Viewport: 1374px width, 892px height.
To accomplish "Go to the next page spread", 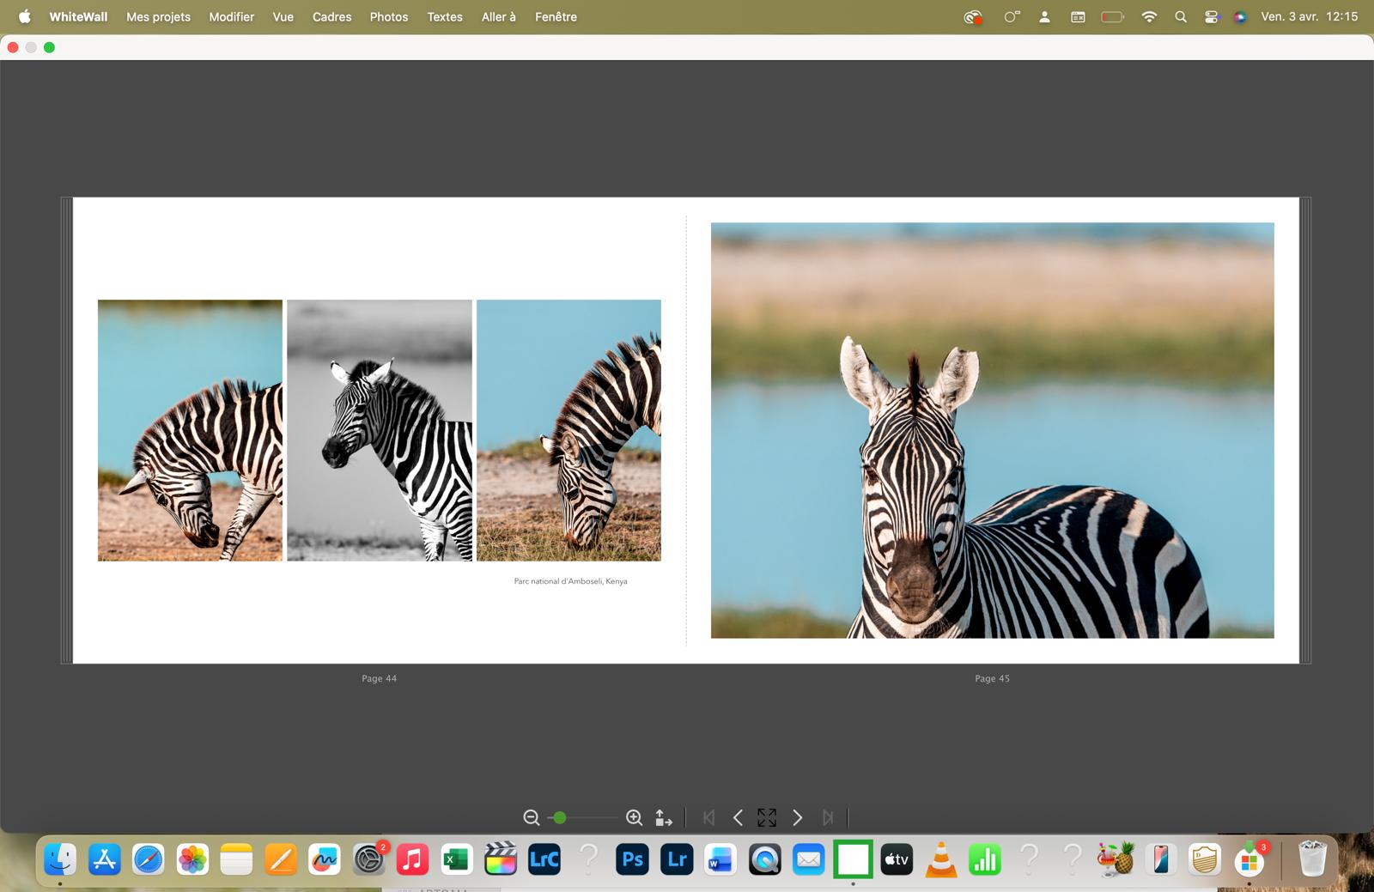I will pos(797,818).
